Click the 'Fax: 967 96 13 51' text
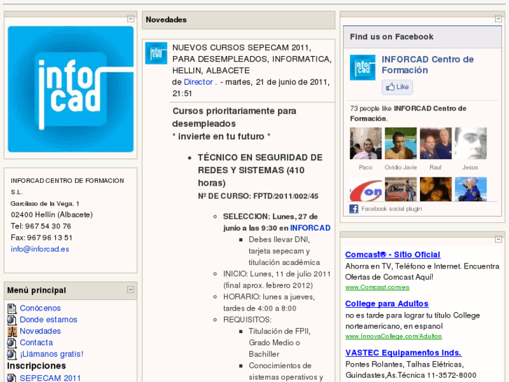This screenshot has height=382, width=509. [x=41, y=238]
